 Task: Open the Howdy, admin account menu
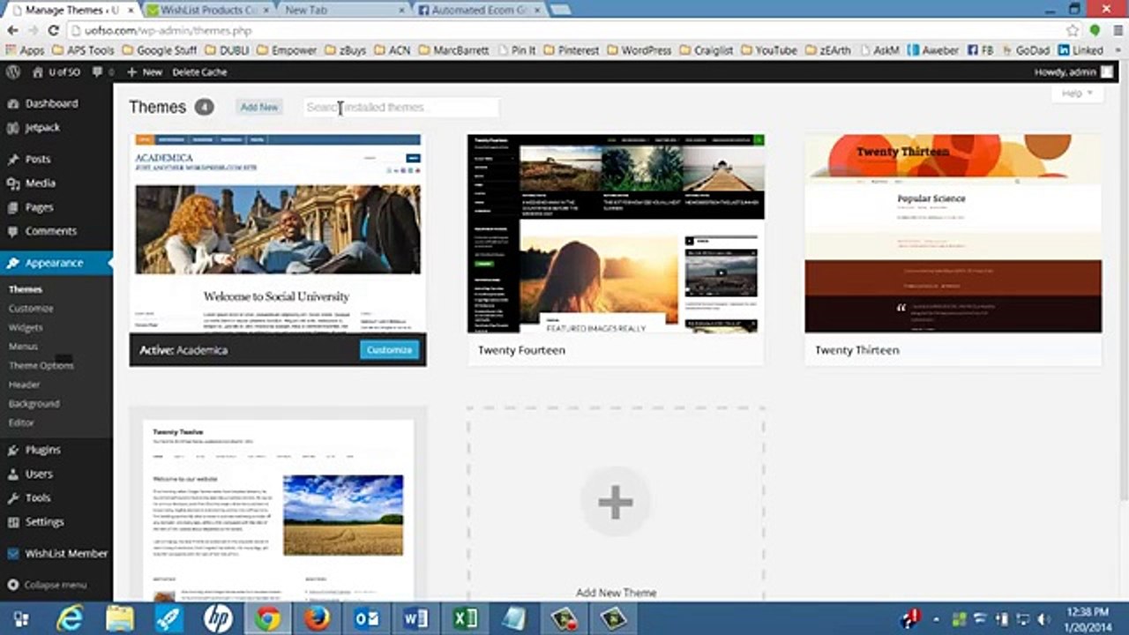(x=1073, y=72)
